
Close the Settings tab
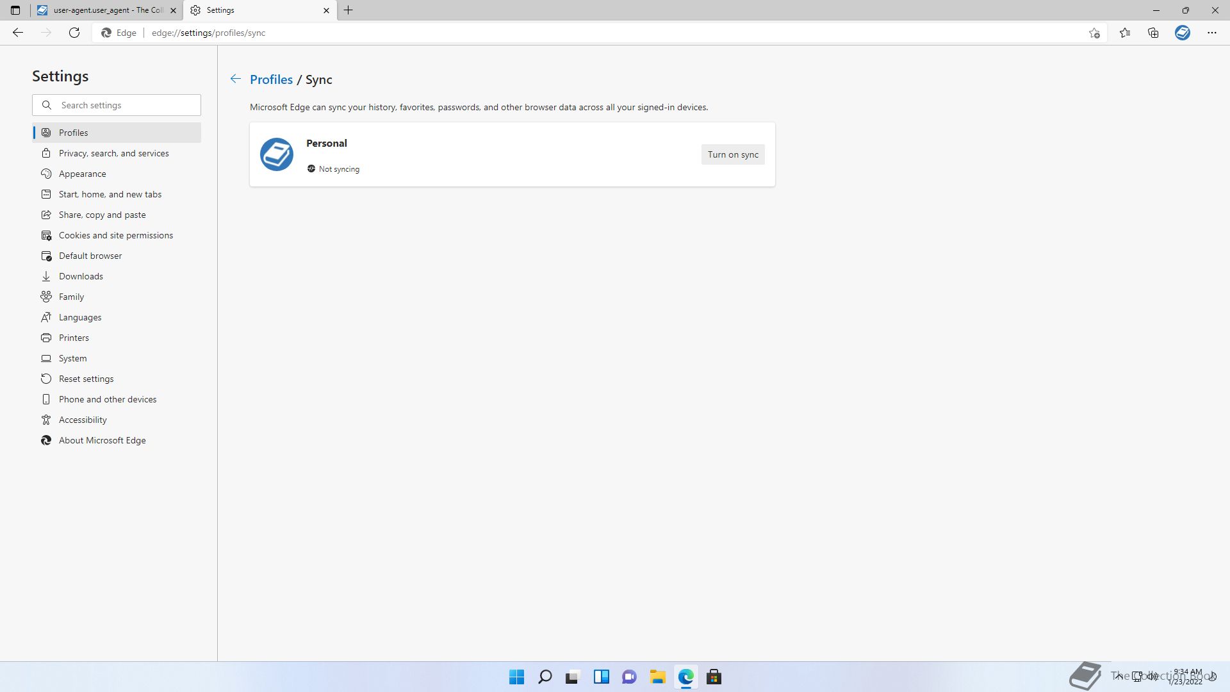(x=326, y=10)
